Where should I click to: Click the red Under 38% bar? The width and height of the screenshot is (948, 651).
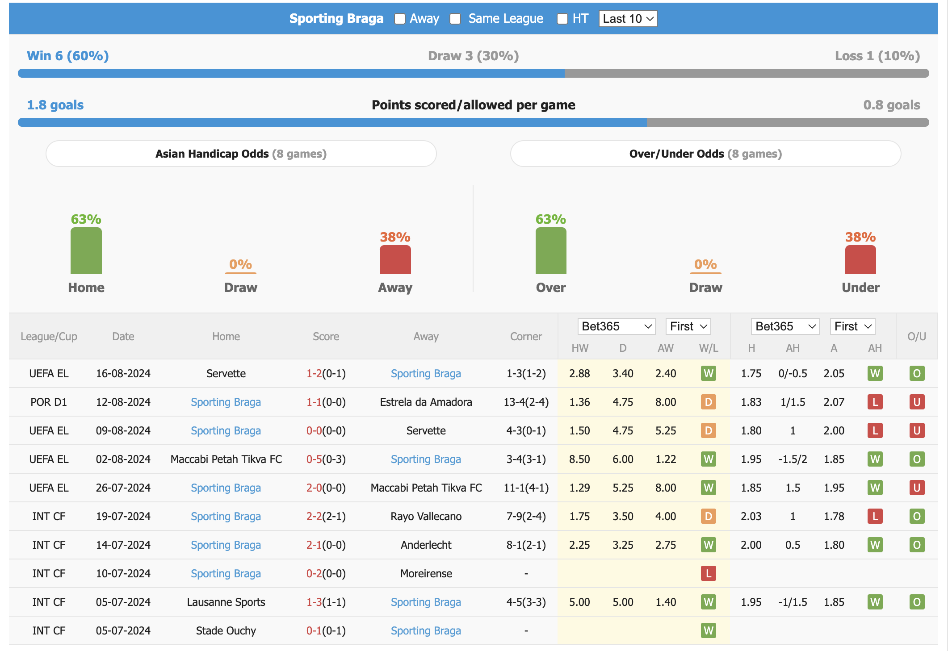click(860, 260)
